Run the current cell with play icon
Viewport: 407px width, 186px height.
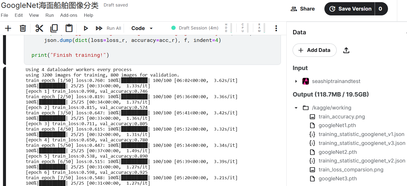(x=86, y=28)
